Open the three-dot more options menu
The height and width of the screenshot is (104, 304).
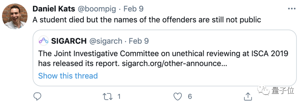tap(292, 9)
